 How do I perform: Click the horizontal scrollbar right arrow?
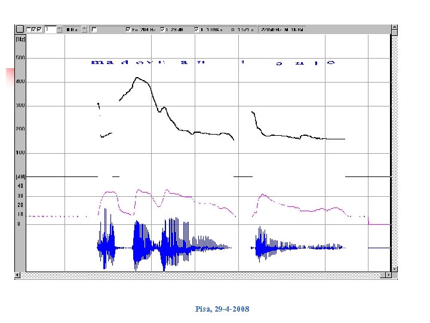point(388,275)
